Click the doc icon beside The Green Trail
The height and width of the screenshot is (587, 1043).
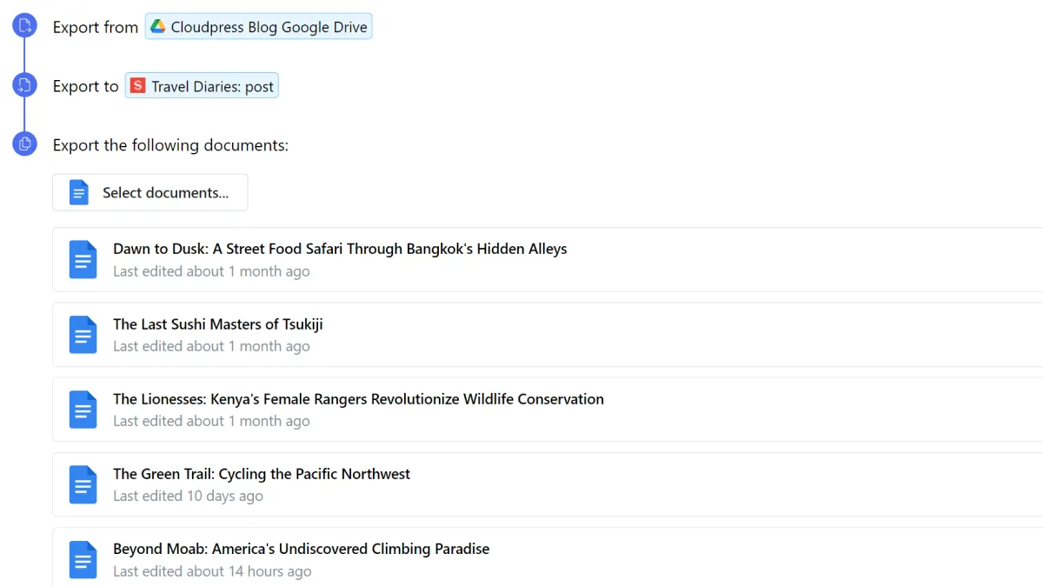click(83, 484)
